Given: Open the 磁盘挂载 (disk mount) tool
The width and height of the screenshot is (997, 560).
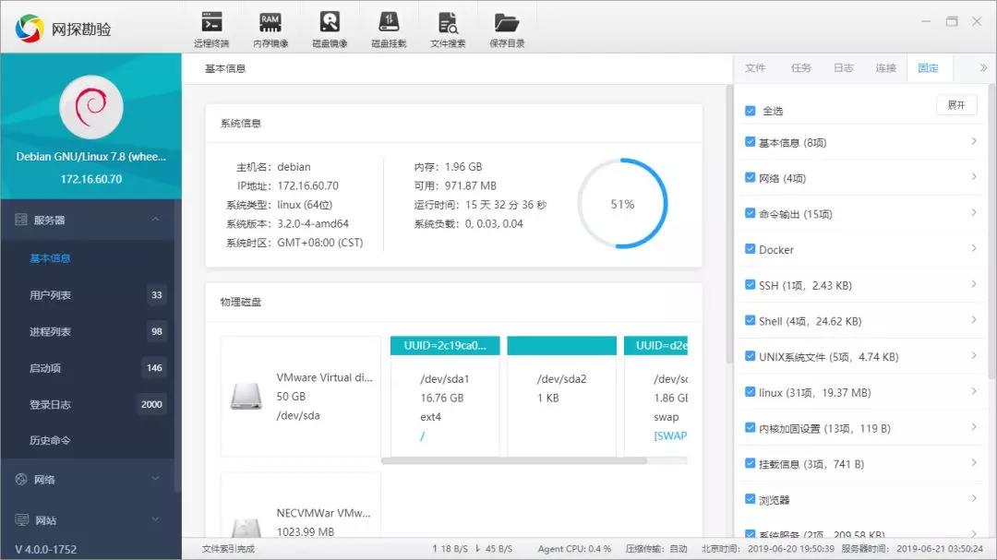Looking at the screenshot, I should (389, 25).
